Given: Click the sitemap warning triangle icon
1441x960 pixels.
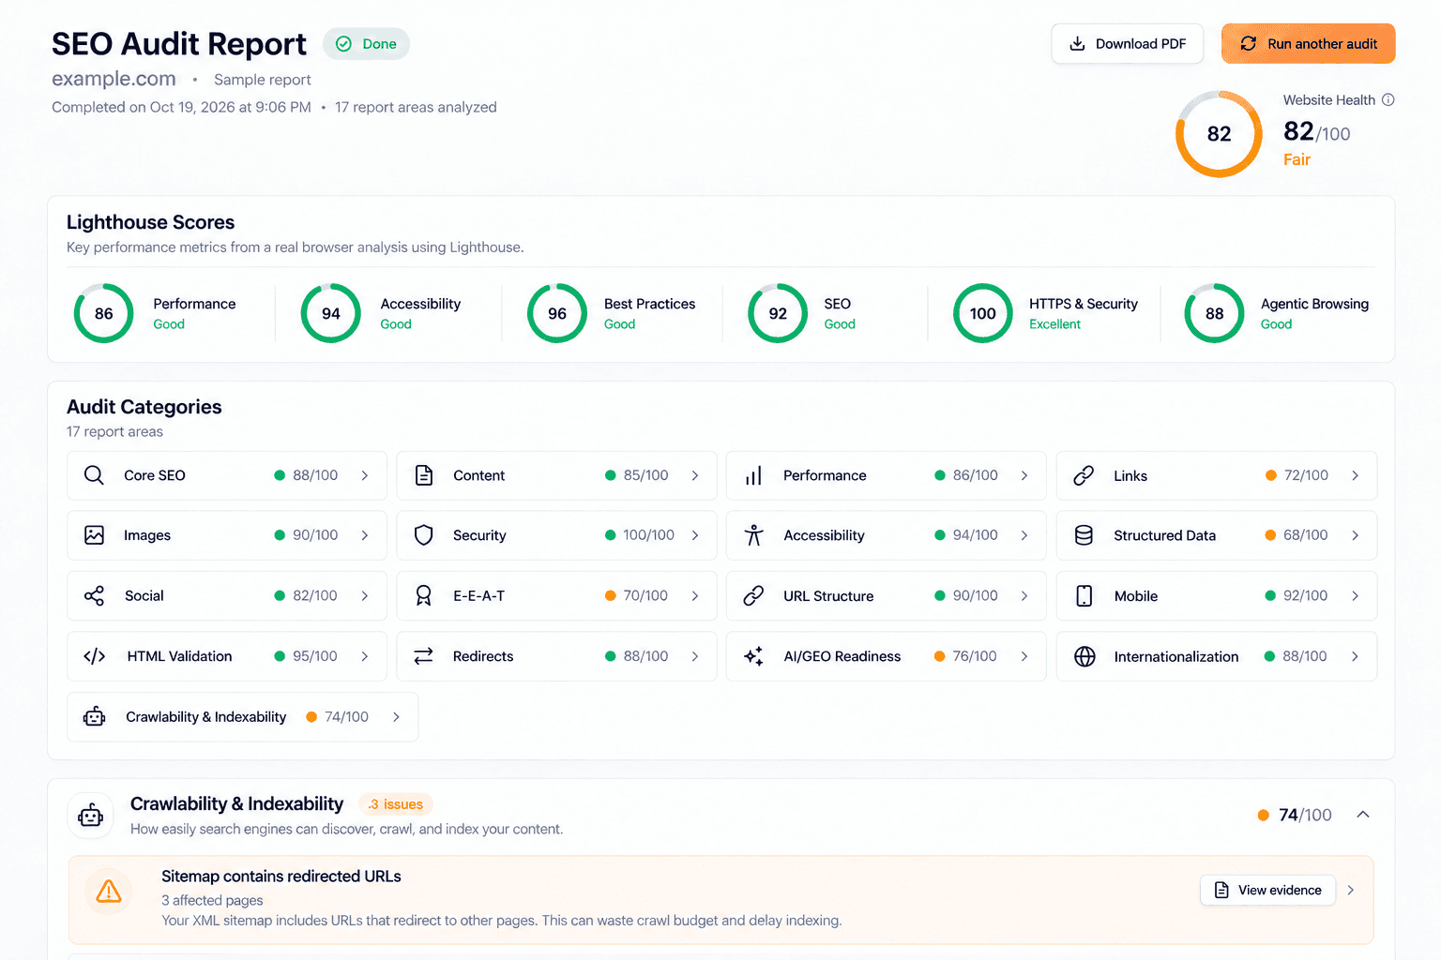Looking at the screenshot, I should pyautogui.click(x=109, y=891).
